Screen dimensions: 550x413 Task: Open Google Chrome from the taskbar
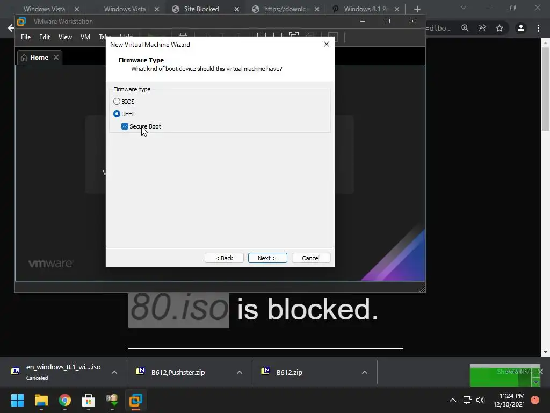[x=65, y=400]
